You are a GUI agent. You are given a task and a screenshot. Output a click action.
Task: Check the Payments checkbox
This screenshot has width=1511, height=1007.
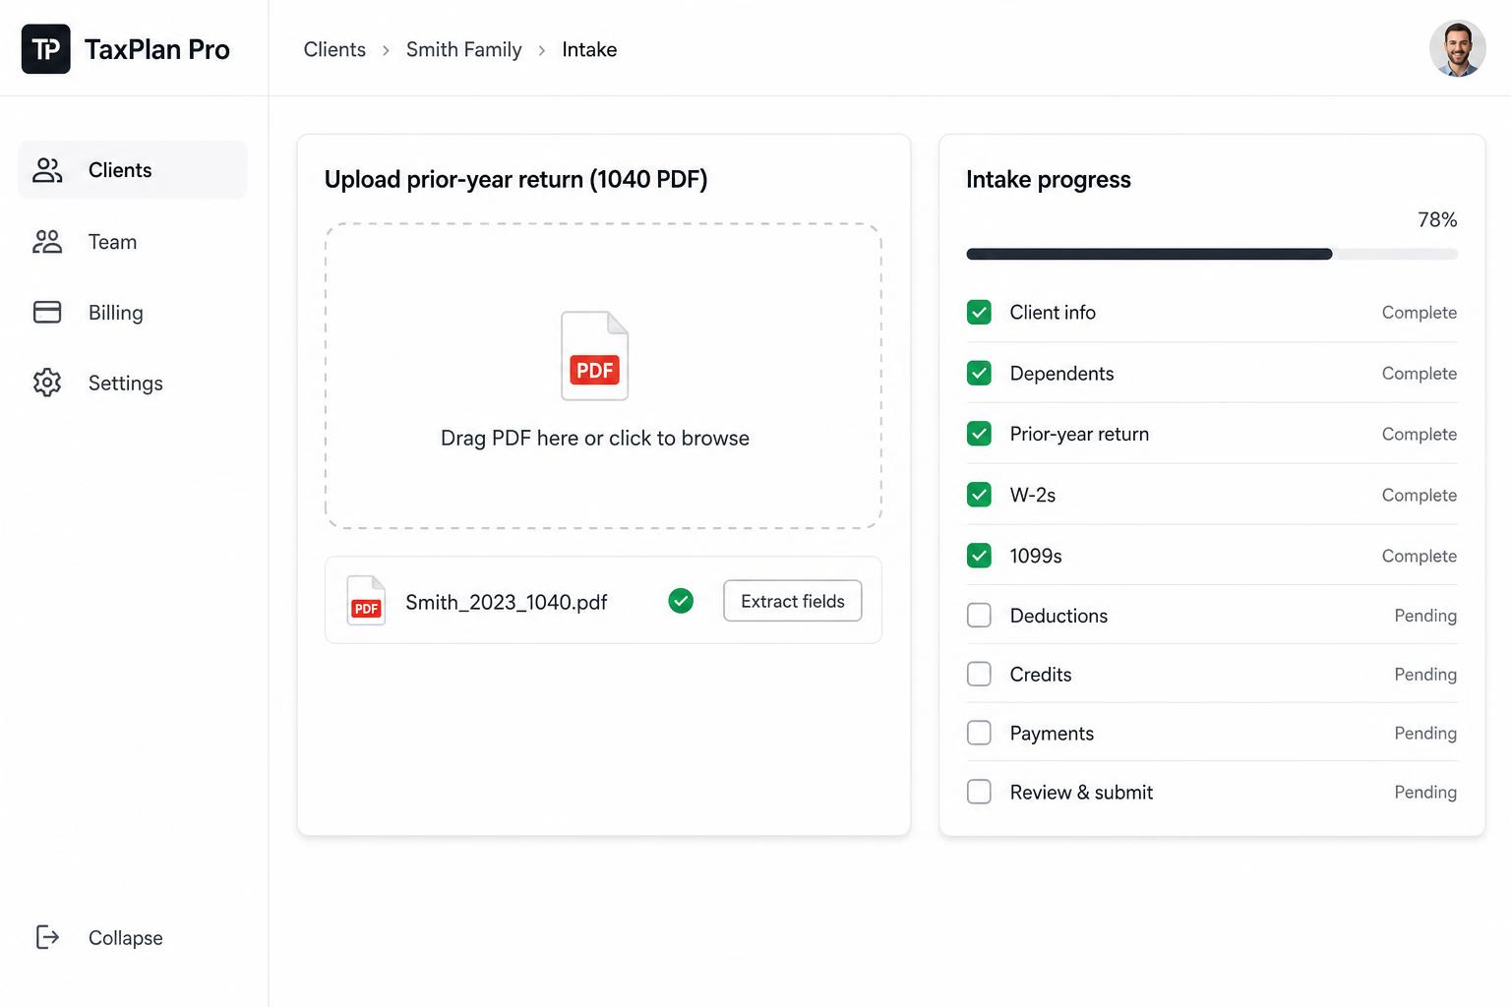pyautogui.click(x=979, y=734)
